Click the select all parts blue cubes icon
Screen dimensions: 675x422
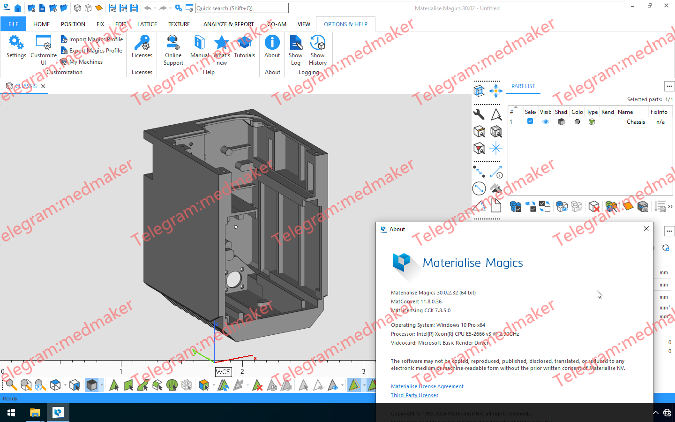(x=516, y=206)
